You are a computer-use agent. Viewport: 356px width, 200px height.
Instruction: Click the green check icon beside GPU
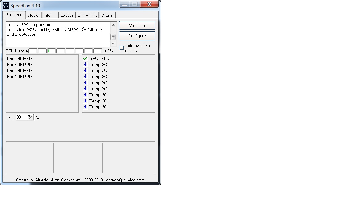point(85,58)
